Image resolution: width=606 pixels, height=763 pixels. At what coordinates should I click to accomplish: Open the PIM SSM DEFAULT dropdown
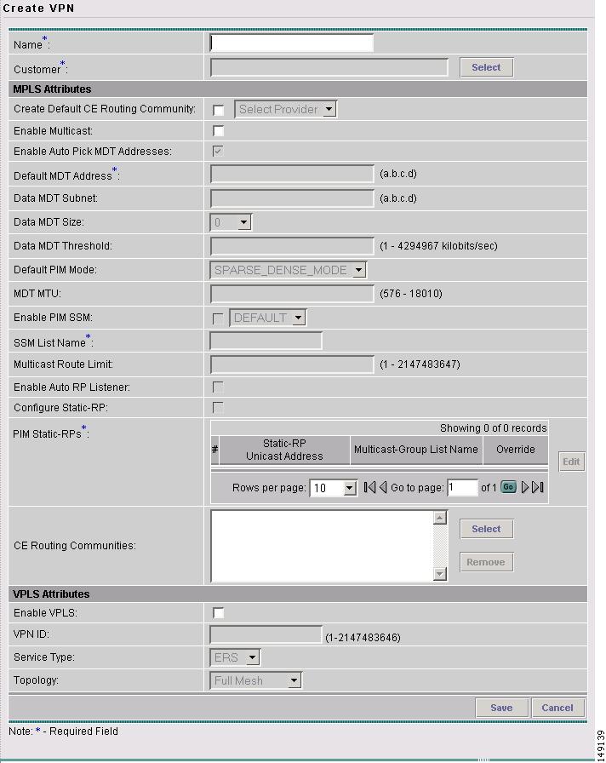click(x=268, y=318)
